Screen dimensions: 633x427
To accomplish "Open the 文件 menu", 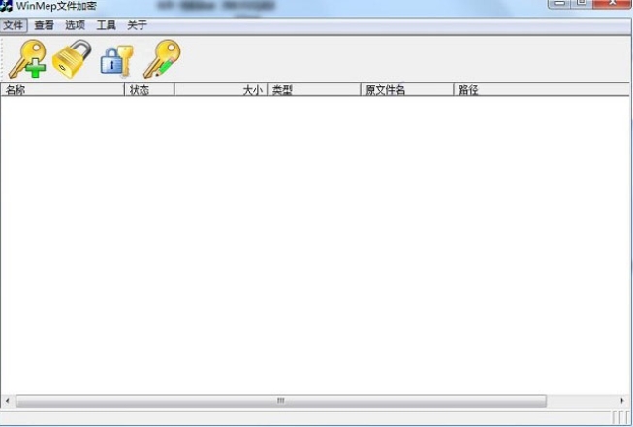I will [14, 25].
